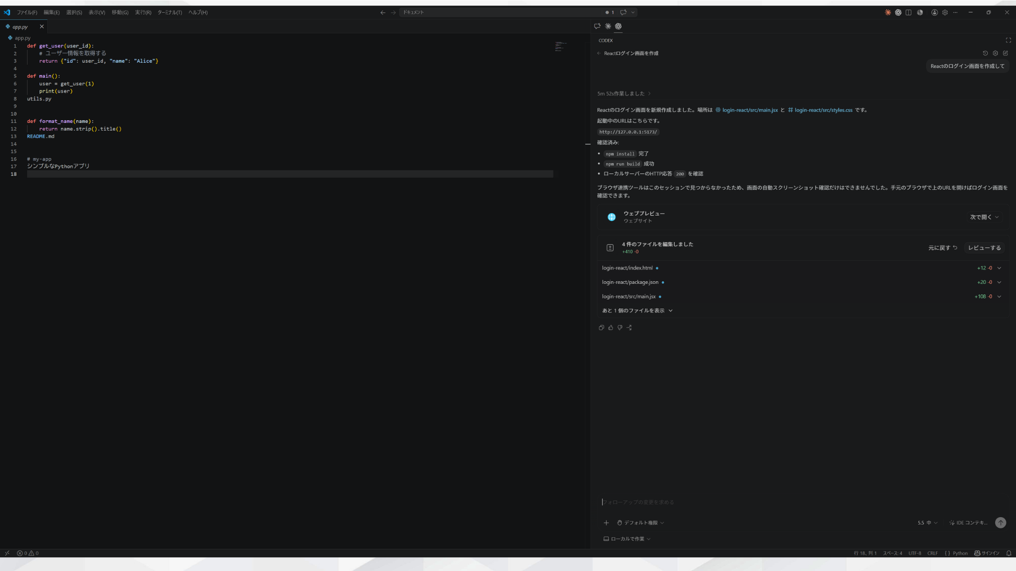Image resolution: width=1016 pixels, height=571 pixels.
Task: Open the chat dropdown arrow beside the command center
Action: (633, 12)
